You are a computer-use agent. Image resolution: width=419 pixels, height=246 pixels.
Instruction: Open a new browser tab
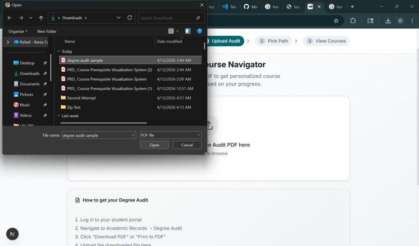tap(352, 7)
